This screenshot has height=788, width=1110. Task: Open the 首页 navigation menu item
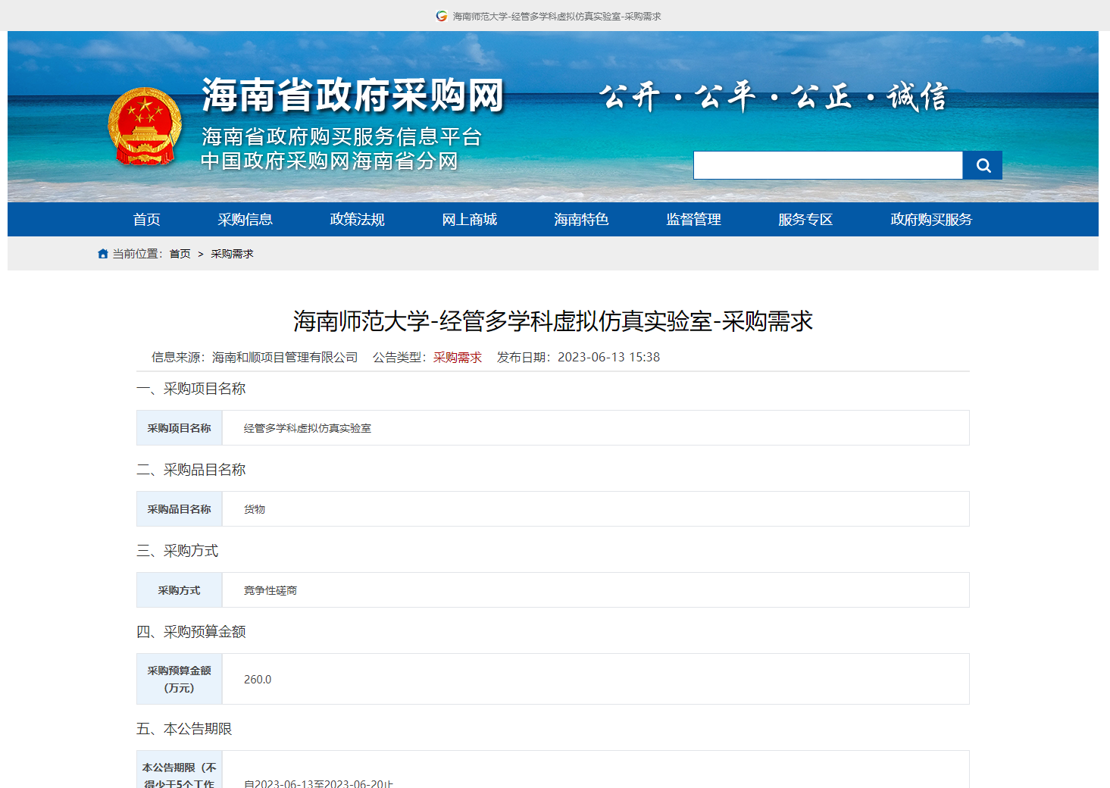147,220
